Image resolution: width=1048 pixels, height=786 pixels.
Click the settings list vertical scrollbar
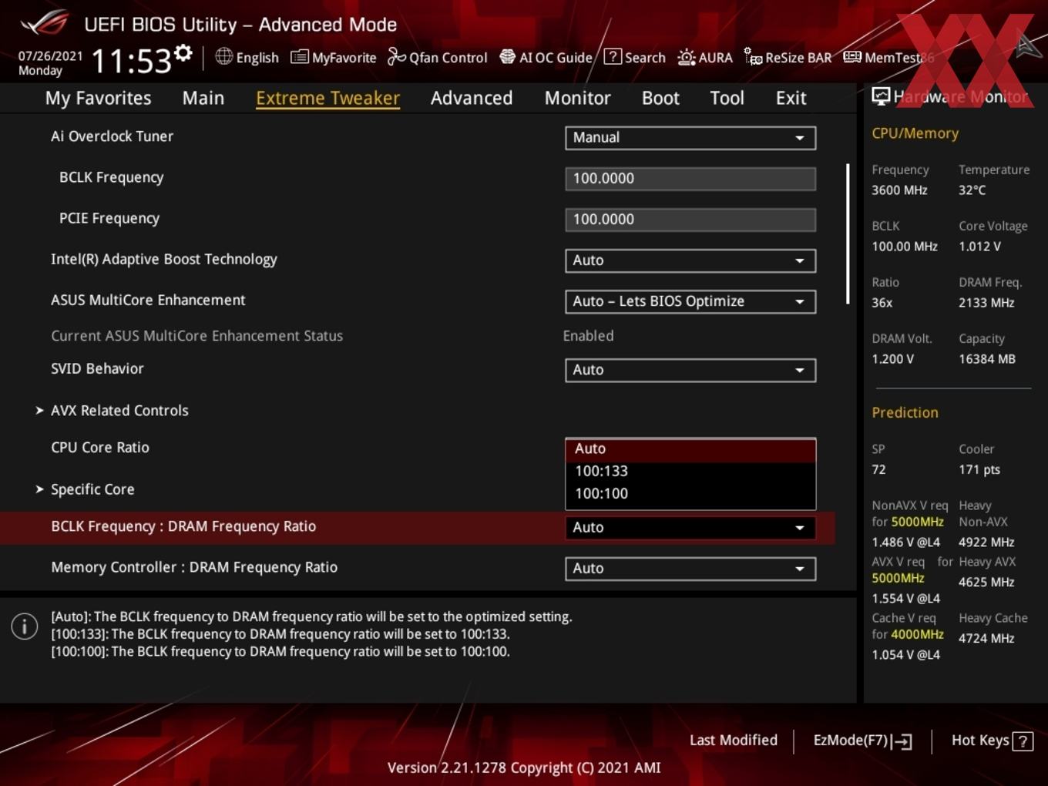848,233
